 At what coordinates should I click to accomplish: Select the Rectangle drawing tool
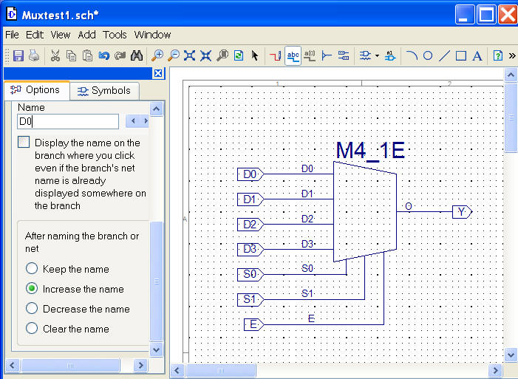click(461, 55)
